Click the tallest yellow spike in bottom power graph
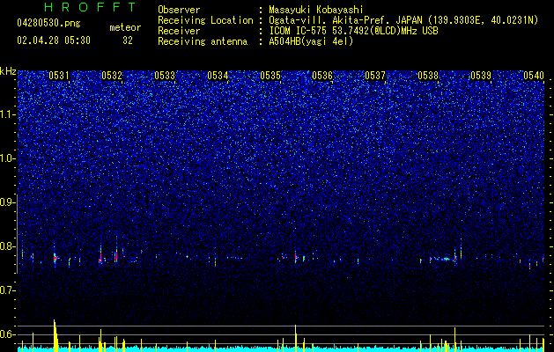Viewport: 554px width, 352px height. point(55,335)
